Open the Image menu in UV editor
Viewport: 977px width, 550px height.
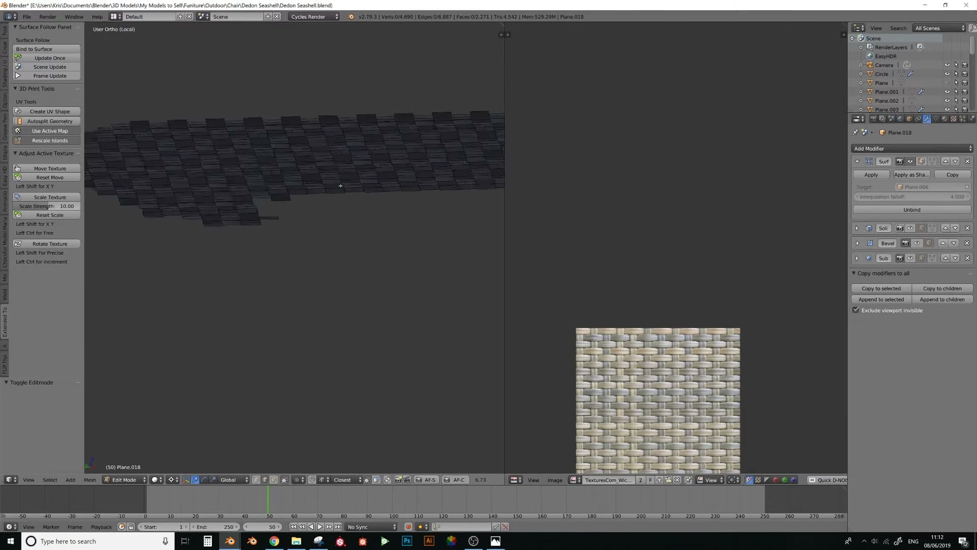tap(555, 480)
